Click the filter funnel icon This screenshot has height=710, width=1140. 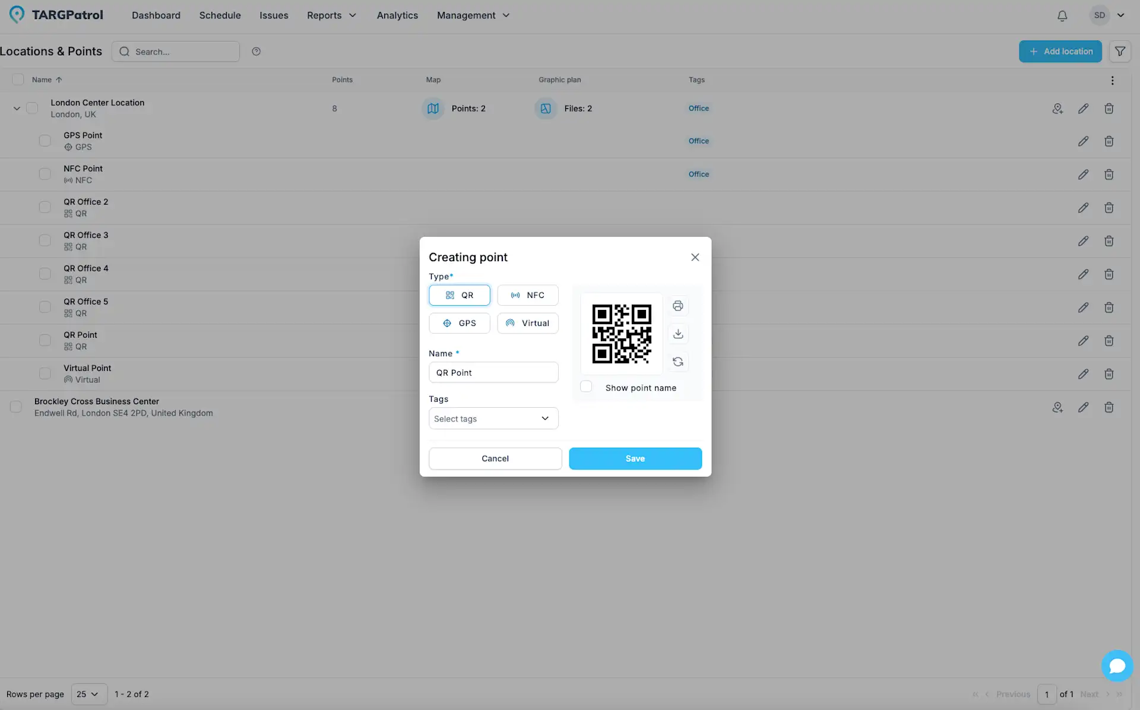click(1120, 52)
